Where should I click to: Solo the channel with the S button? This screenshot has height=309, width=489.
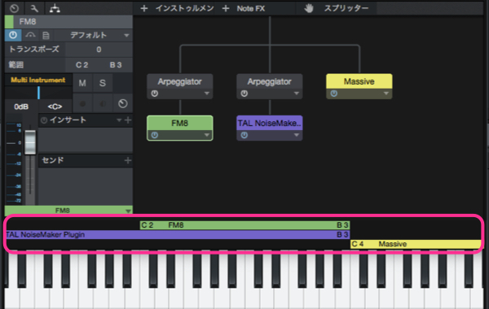103,83
